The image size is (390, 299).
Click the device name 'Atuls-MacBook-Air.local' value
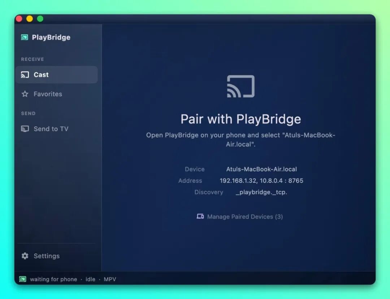tap(261, 169)
